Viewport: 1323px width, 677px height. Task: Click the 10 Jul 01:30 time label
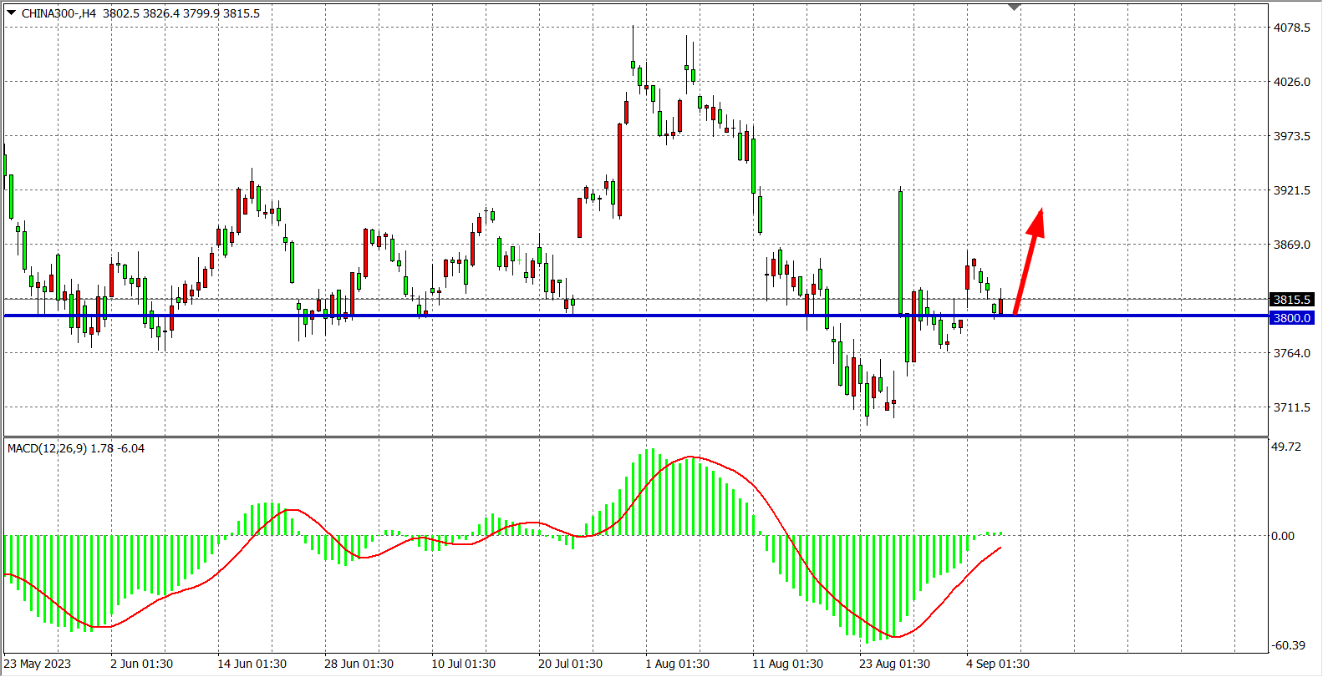[463, 664]
